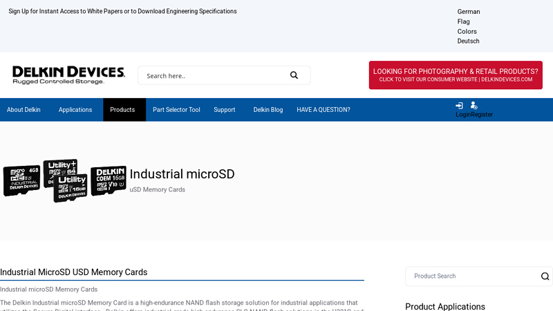This screenshot has width=553, height=311.
Task: Click the Login link
Action: (x=463, y=115)
